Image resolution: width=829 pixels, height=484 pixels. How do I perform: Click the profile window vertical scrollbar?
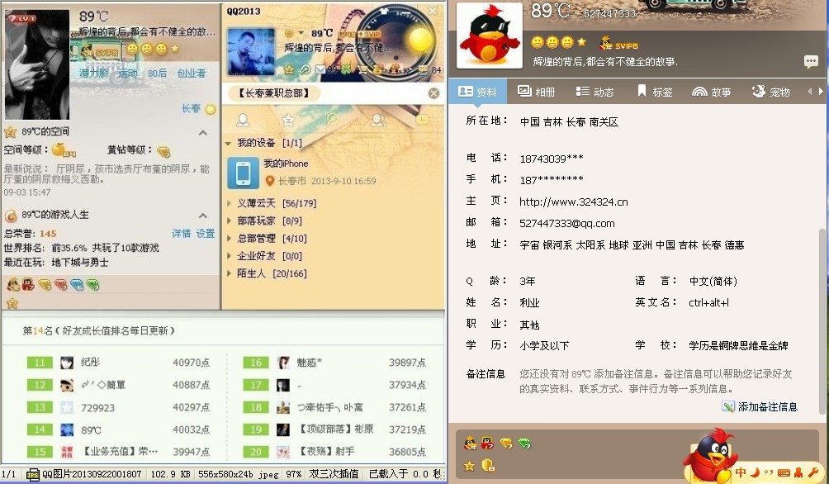(822, 321)
